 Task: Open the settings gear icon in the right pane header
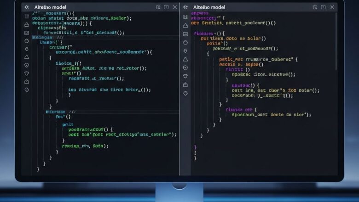315,7
